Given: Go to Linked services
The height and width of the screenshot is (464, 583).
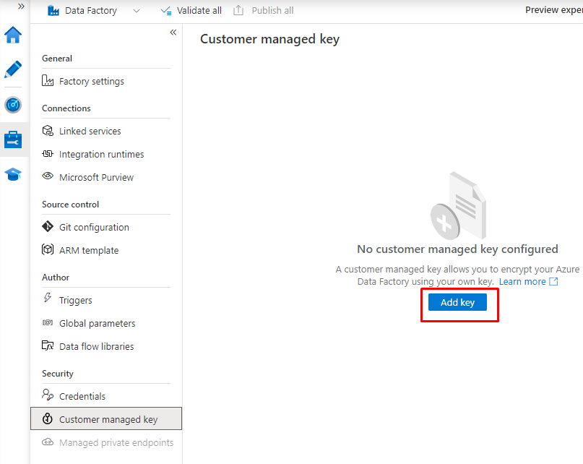Looking at the screenshot, I should pyautogui.click(x=90, y=131).
